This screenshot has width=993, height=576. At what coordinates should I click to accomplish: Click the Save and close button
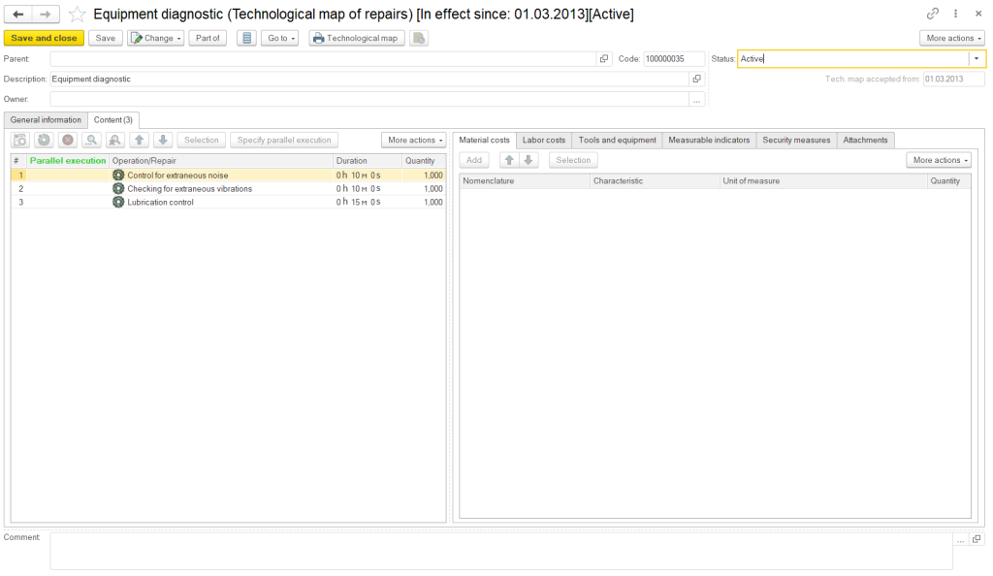(44, 38)
